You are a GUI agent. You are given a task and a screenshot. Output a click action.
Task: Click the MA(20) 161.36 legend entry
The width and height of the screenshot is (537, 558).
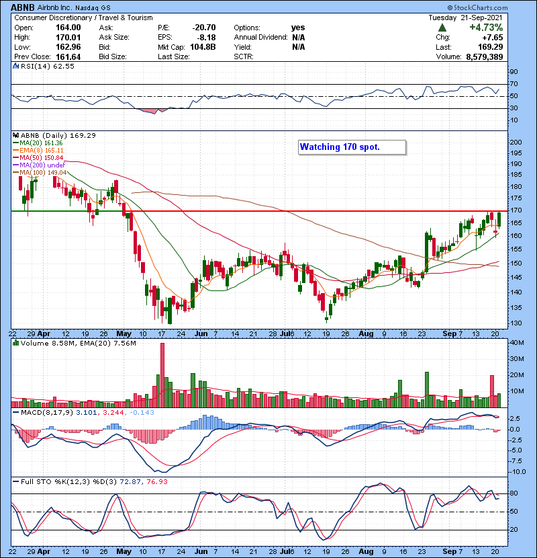coord(38,143)
